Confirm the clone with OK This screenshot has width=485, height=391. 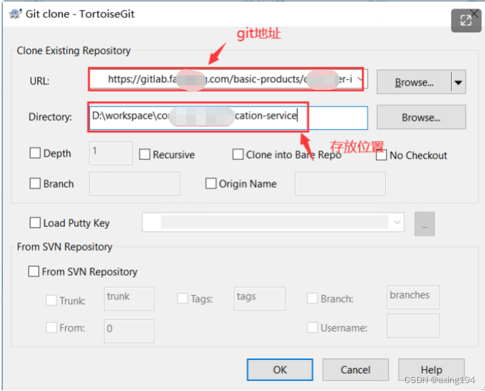tap(280, 370)
